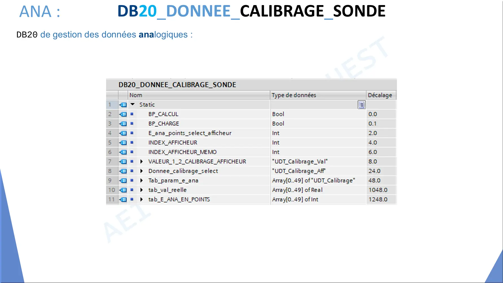Click the tag icon beside BP_CHARGE
Viewport: 503px width, 283px height.
(123, 124)
